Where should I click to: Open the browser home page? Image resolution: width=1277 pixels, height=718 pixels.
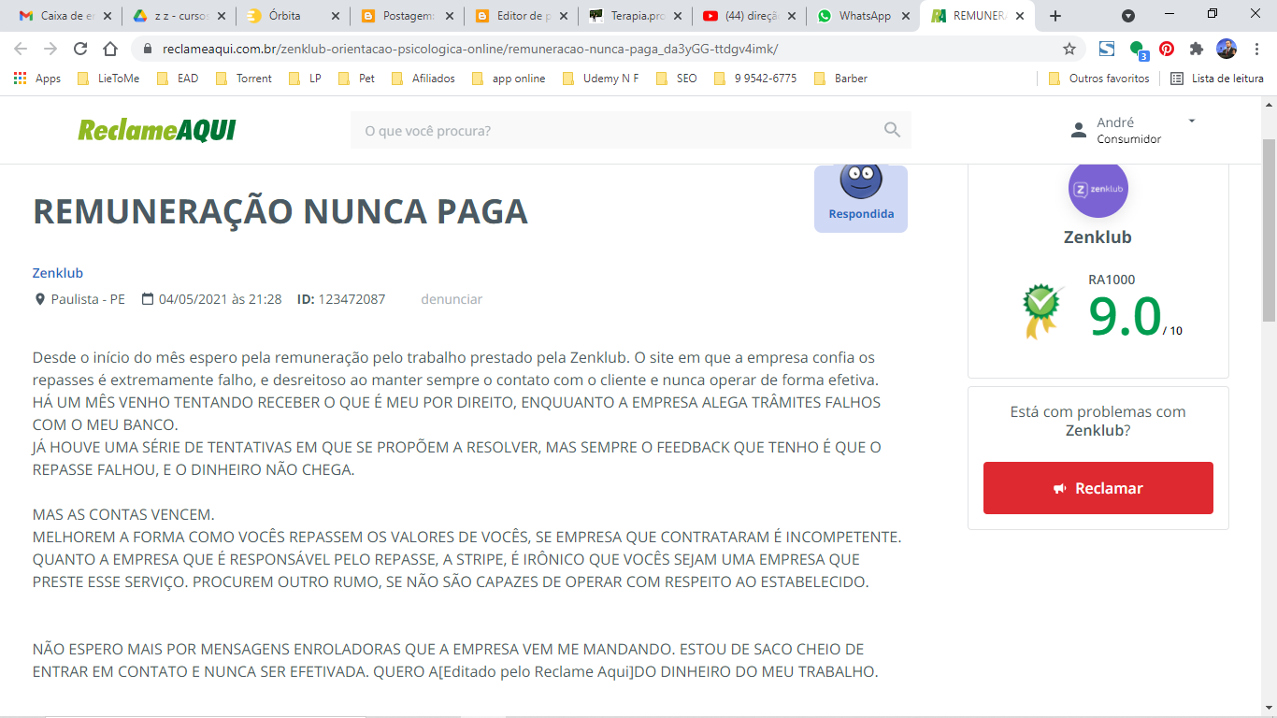110,49
